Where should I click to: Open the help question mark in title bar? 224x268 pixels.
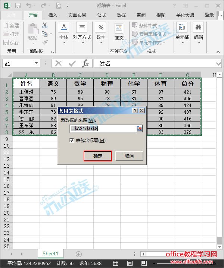(174, 6)
